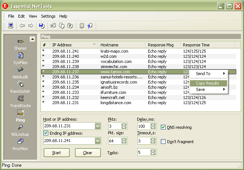The height and width of the screenshot is (170, 244).
Task: Adjust the Pkts spinner value
Action: (124, 126)
